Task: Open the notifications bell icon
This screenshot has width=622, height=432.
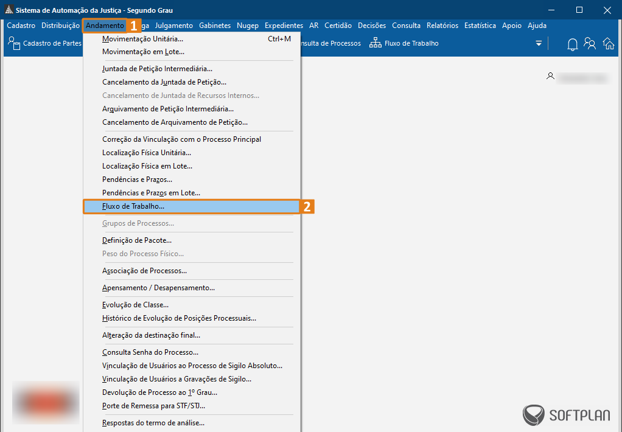Action: 573,44
